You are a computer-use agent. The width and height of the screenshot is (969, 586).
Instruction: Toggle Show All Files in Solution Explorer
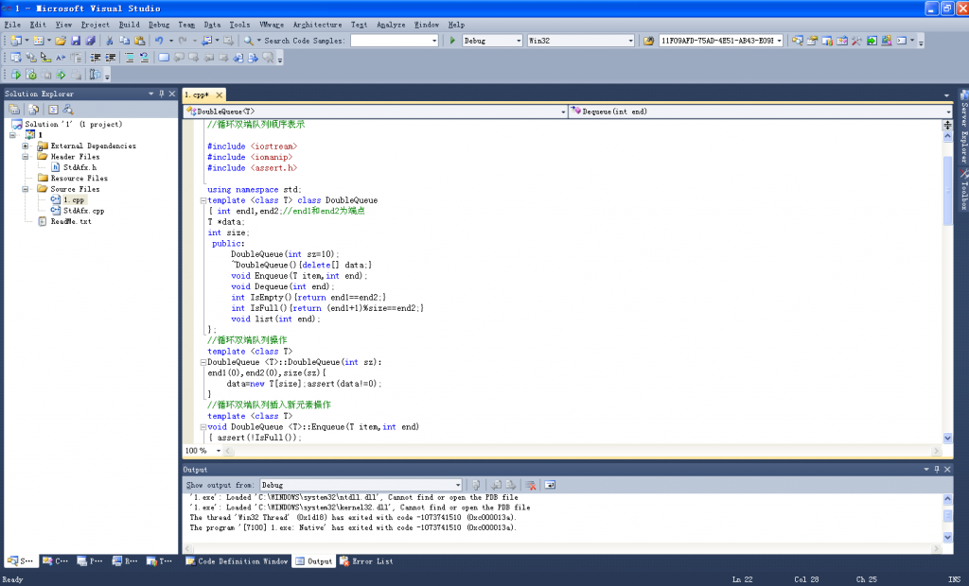tap(32, 109)
